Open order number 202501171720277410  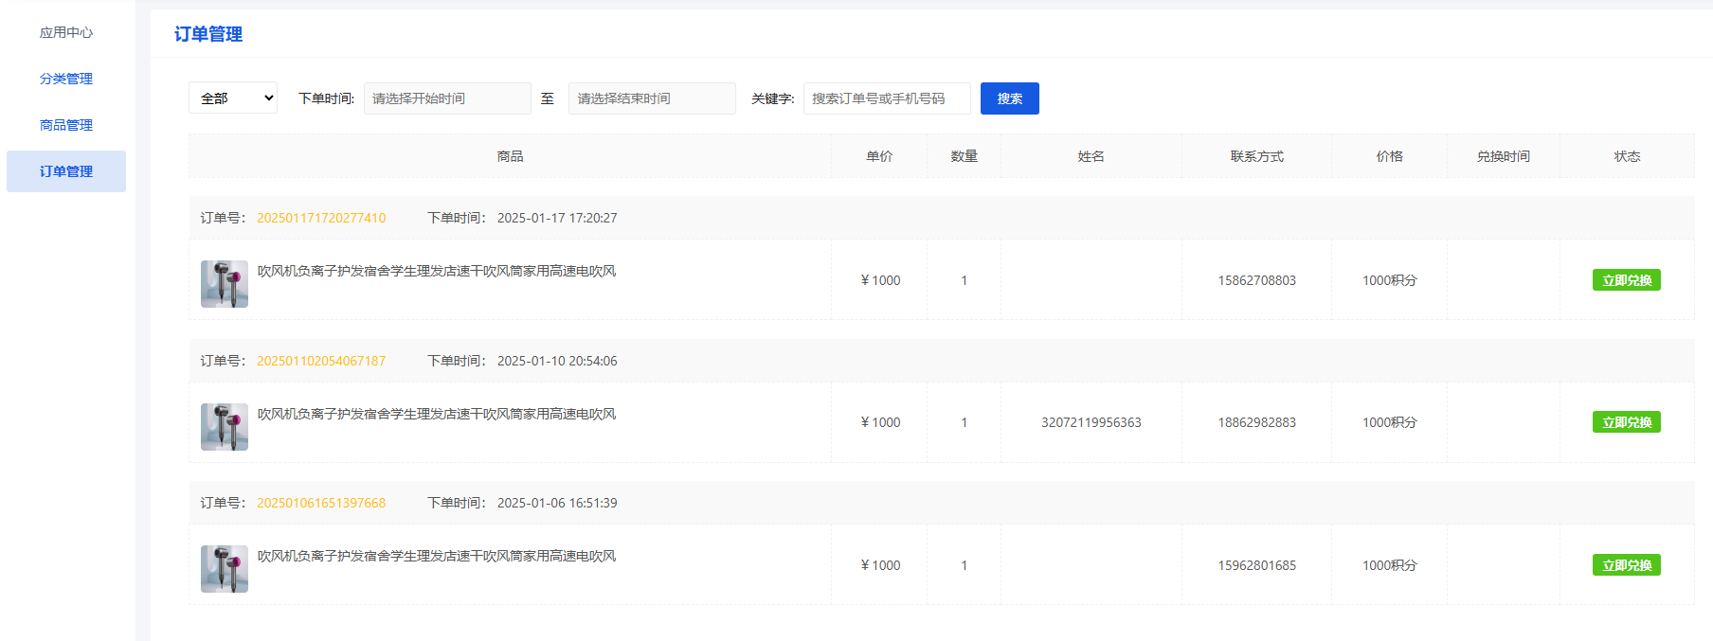(x=321, y=218)
